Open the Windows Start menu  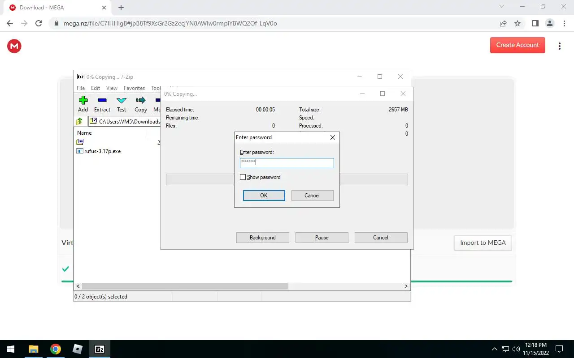point(11,349)
